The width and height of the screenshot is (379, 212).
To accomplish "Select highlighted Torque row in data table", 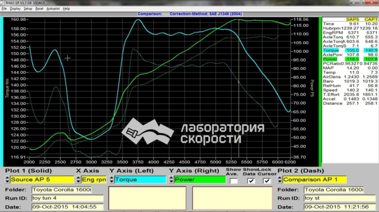I will (x=350, y=51).
